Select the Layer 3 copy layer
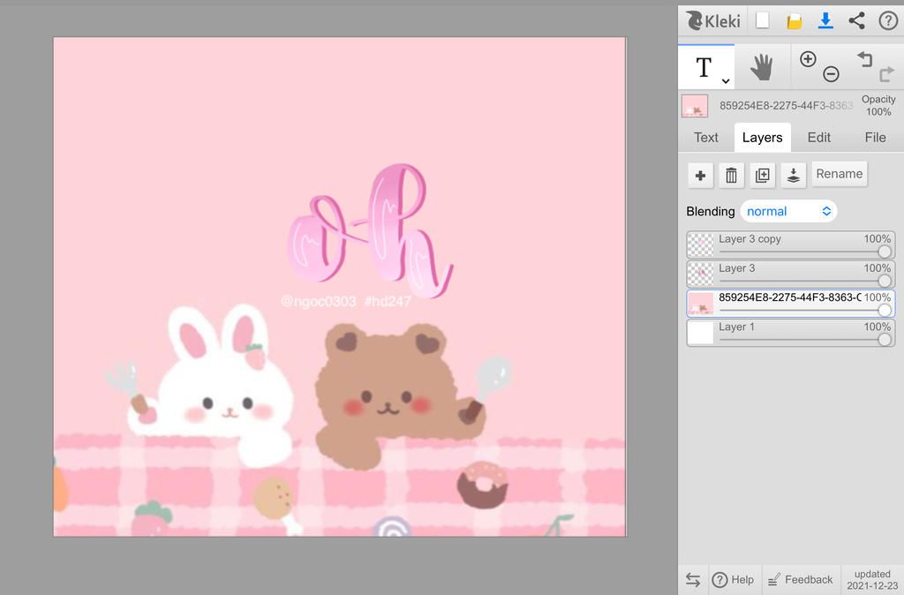 (x=791, y=245)
